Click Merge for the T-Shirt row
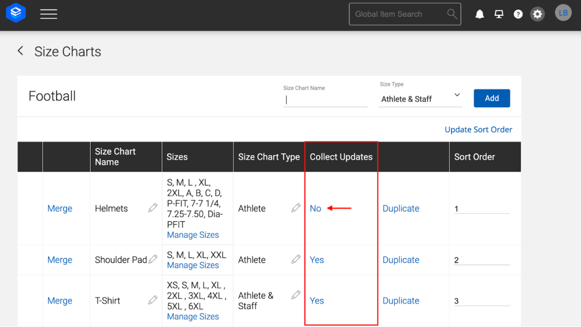 point(60,301)
